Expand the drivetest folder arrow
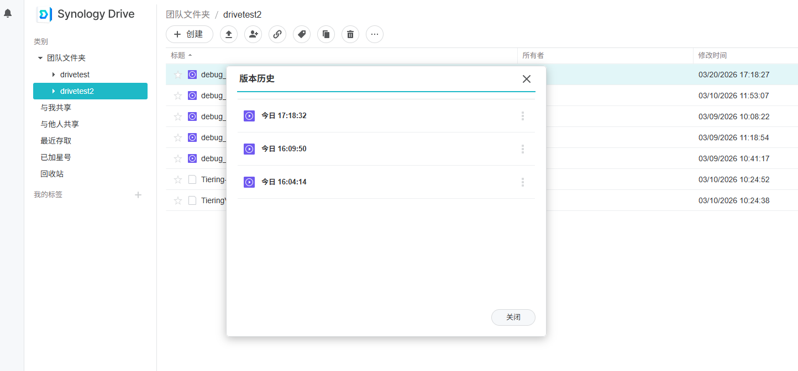 pos(53,75)
